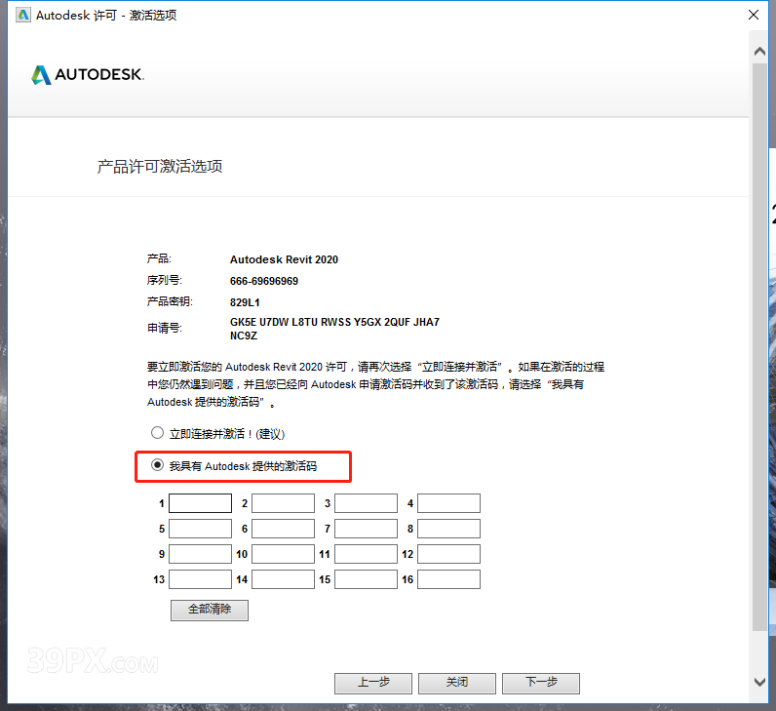Image resolution: width=776 pixels, height=711 pixels.
Task: Click activation code field 10
Action: tap(283, 554)
